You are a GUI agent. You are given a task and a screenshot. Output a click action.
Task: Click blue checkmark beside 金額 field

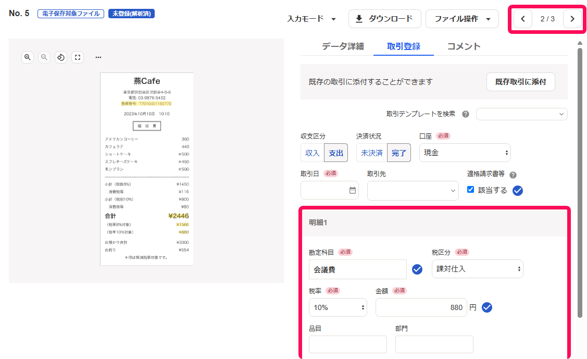tap(486, 307)
